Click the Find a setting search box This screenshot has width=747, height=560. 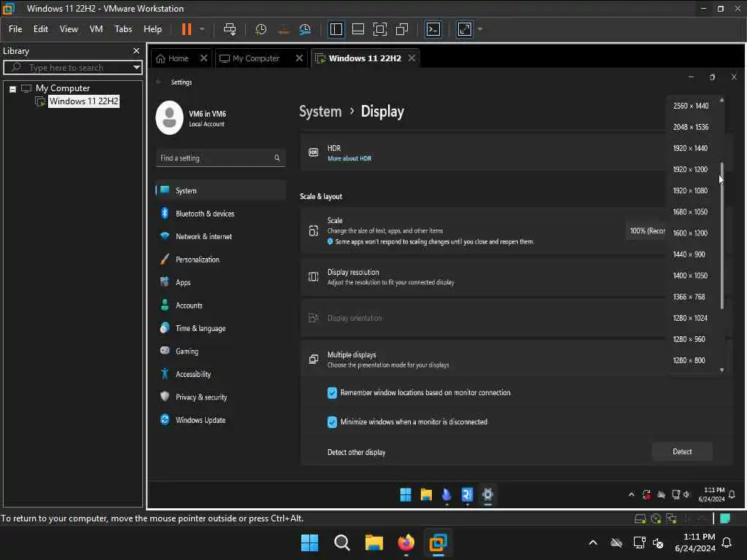pos(220,157)
